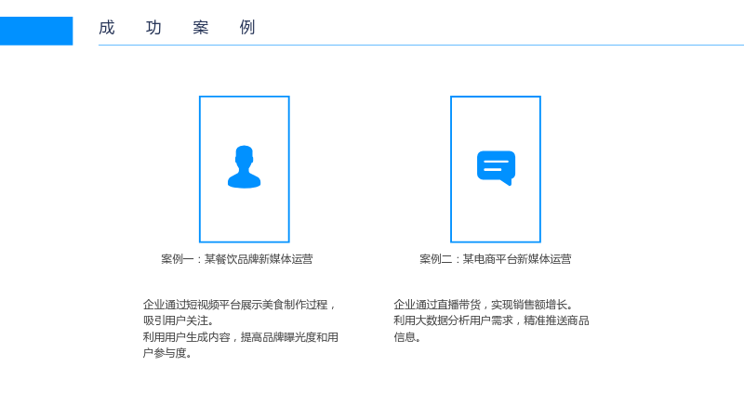Click the blue person silhouette icon
The width and height of the screenshot is (744, 418).
[244, 167]
